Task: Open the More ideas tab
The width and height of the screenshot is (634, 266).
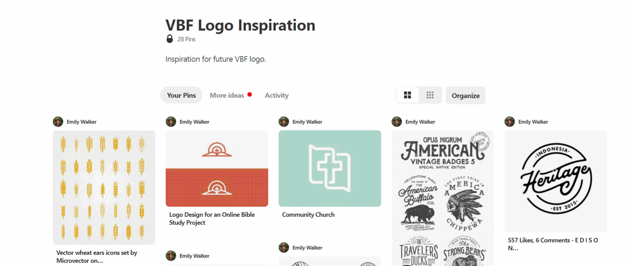Action: [227, 95]
